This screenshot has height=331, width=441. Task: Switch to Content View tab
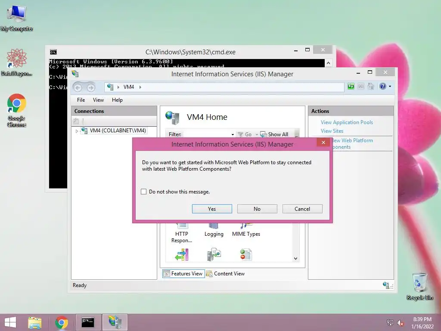click(x=225, y=274)
